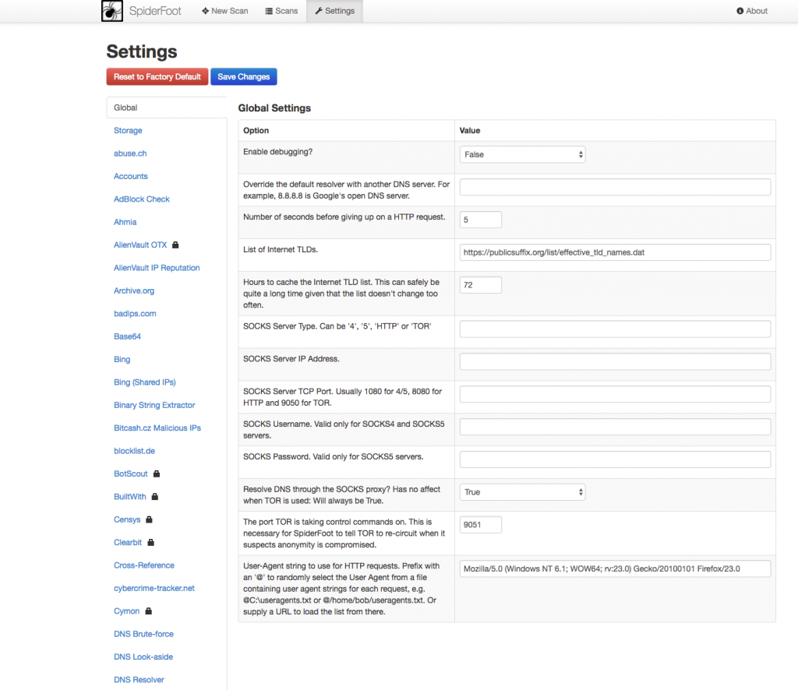
Task: Click the TLD cache hours field
Action: [480, 285]
